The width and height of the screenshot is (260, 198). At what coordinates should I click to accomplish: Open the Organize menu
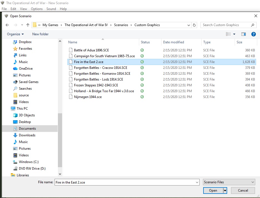(x=15, y=34)
